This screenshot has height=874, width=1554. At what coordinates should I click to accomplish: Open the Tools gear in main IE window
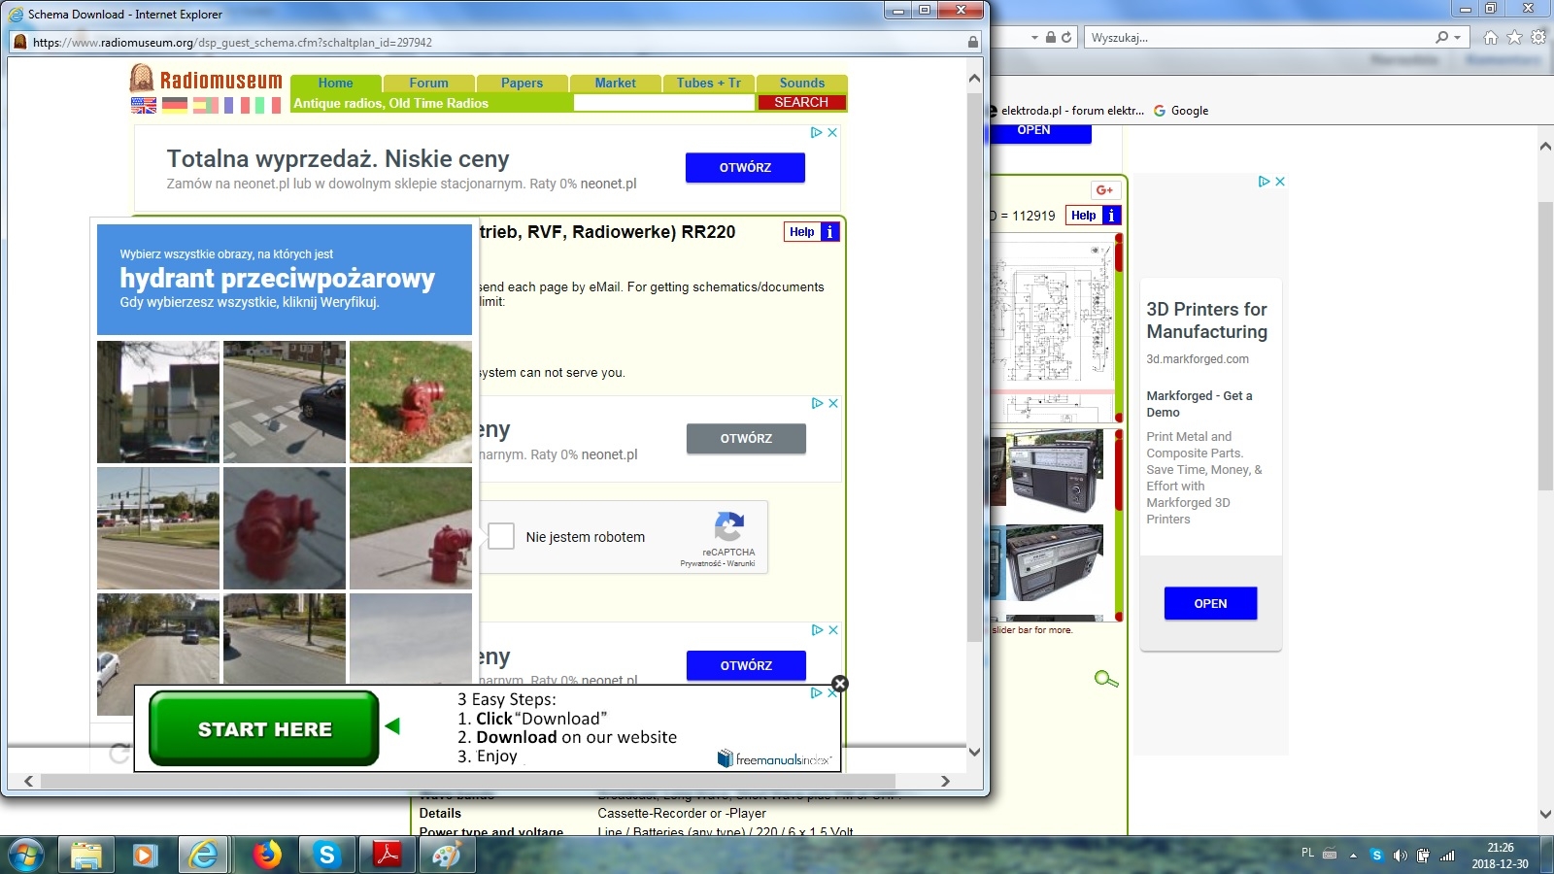(1538, 38)
